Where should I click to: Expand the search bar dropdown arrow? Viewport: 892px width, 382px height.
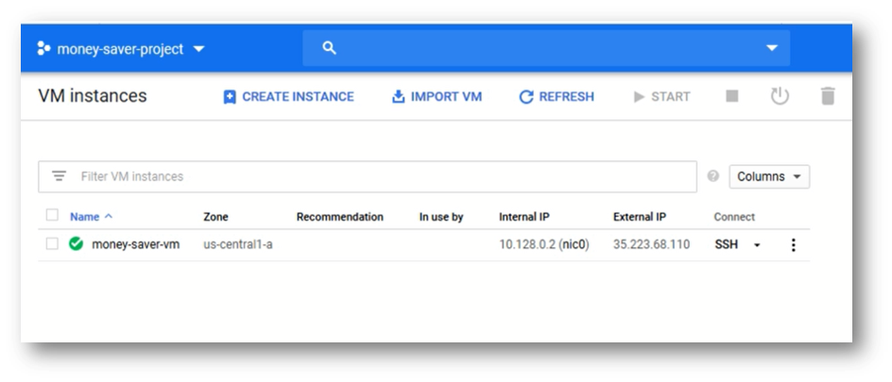771,48
